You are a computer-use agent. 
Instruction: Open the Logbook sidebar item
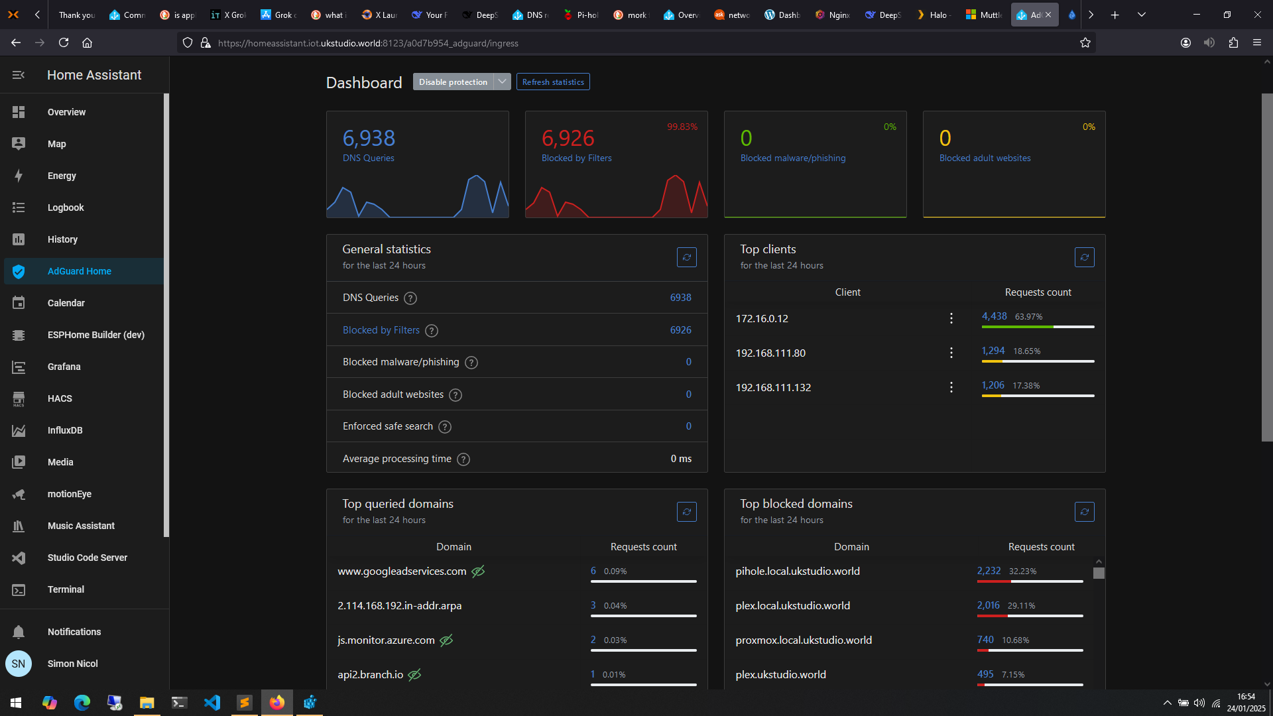click(84, 208)
